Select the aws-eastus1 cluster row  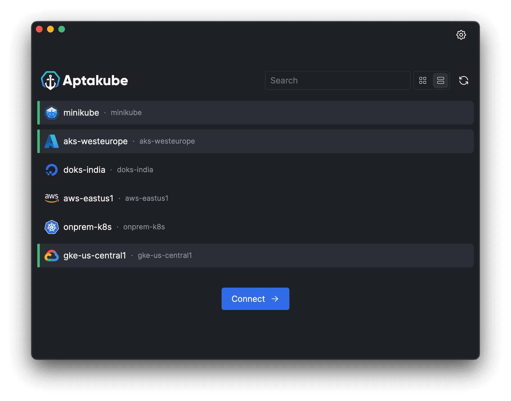point(252,198)
